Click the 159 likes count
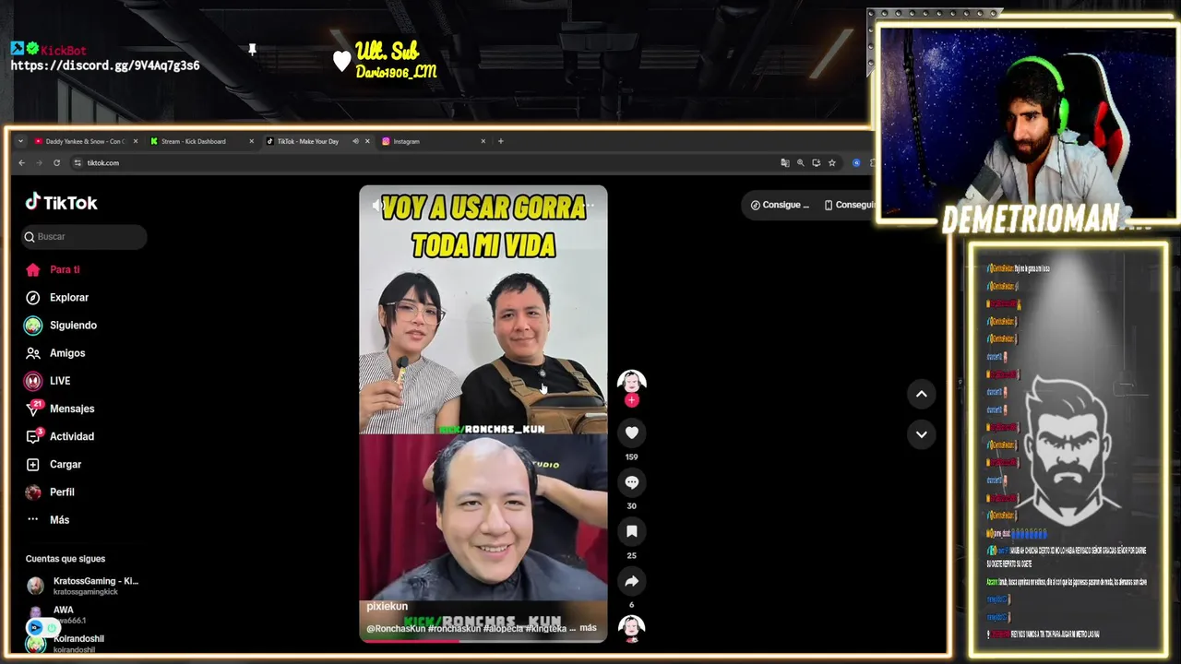1181x664 pixels. pyautogui.click(x=632, y=456)
